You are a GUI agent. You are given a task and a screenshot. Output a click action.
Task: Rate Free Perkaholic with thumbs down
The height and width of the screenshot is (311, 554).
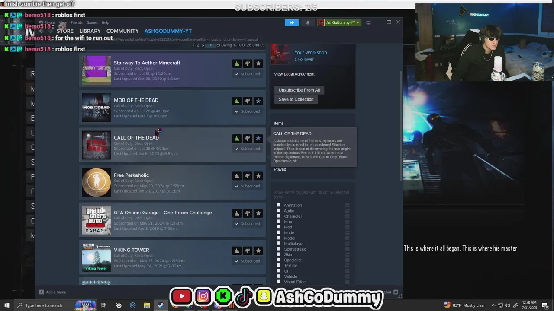pos(248,176)
